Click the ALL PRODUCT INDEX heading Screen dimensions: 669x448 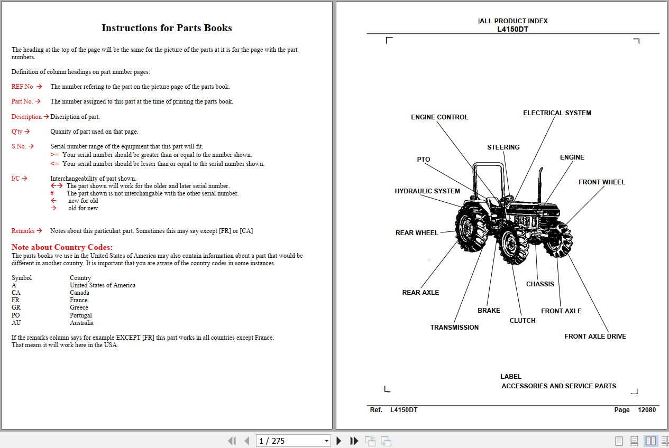tap(513, 21)
